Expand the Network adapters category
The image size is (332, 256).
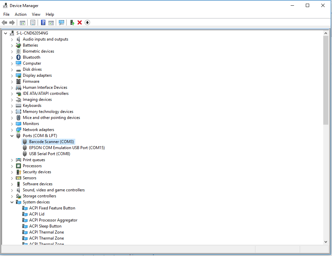(x=12, y=130)
